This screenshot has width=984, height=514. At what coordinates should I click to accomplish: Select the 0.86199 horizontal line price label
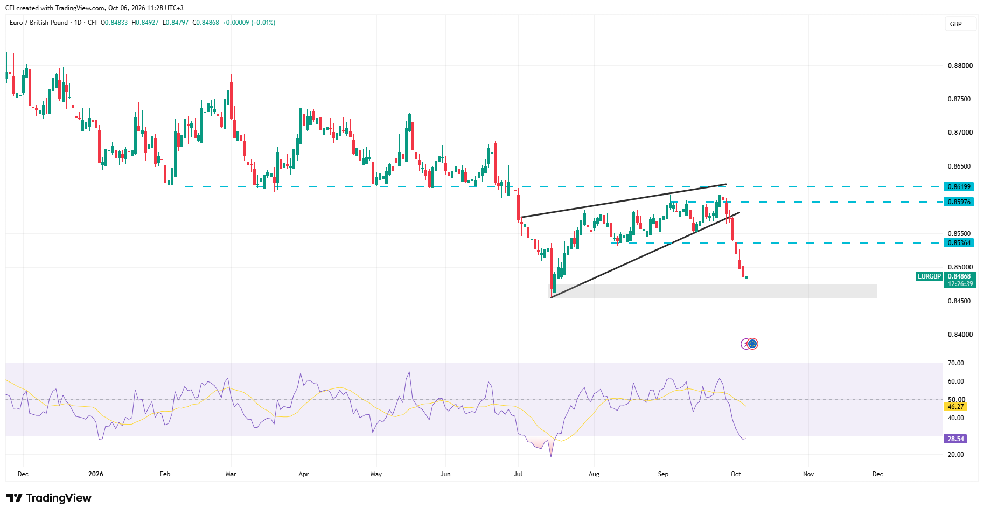[959, 187]
